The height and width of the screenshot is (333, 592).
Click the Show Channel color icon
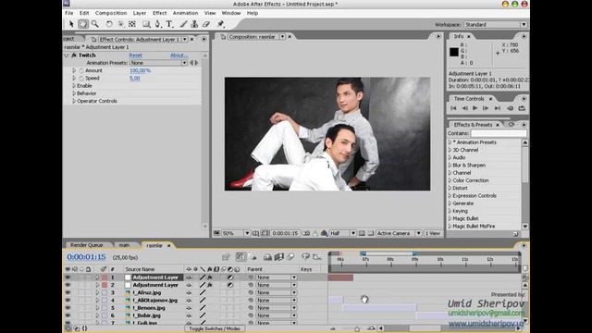(x=324, y=233)
